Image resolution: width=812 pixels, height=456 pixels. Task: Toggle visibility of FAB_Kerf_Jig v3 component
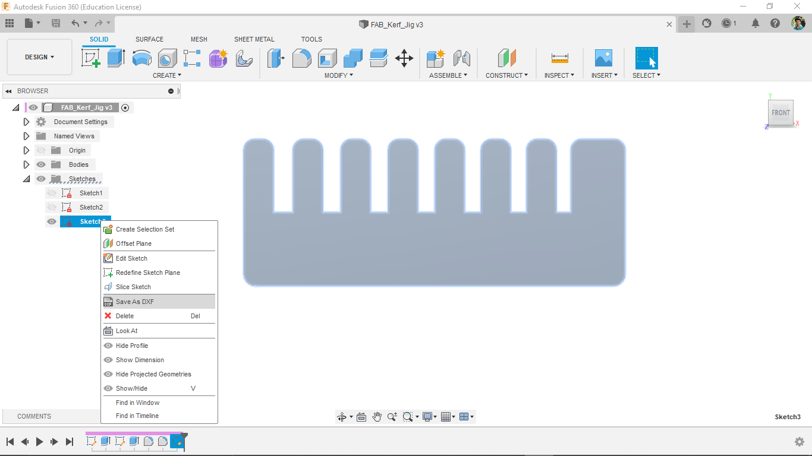[33, 107]
